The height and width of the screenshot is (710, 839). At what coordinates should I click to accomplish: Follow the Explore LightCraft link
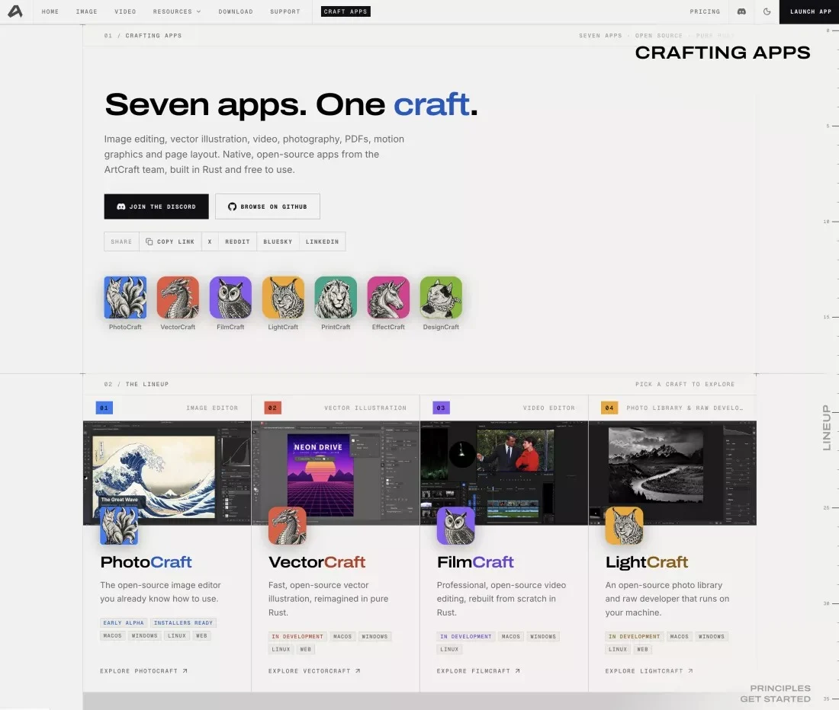coord(648,671)
